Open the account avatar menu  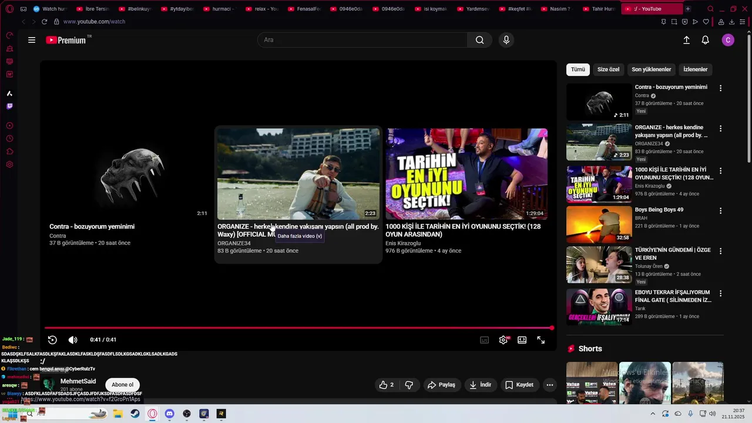pyautogui.click(x=728, y=40)
